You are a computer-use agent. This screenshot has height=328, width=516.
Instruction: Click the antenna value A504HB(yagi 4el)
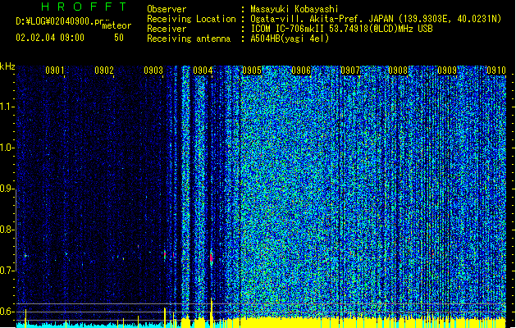pos(290,39)
